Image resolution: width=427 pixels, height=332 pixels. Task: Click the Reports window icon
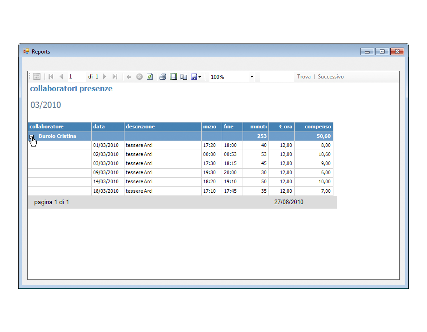26,51
